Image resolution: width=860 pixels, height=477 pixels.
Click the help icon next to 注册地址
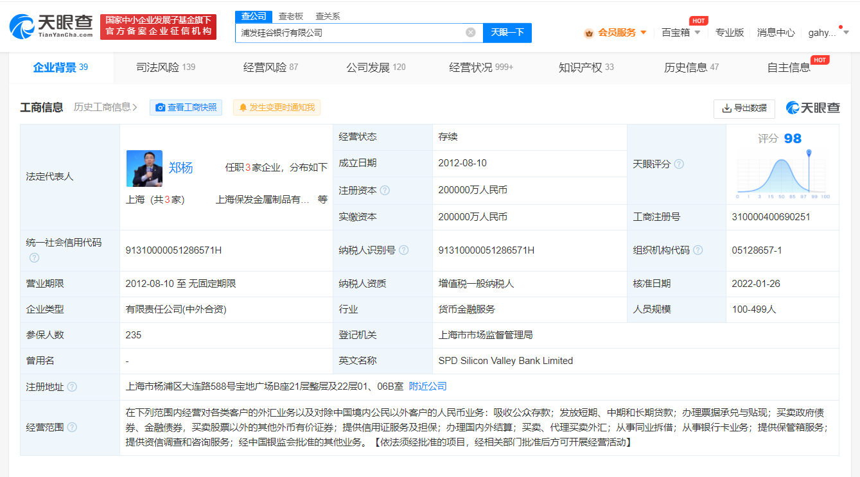click(72, 386)
